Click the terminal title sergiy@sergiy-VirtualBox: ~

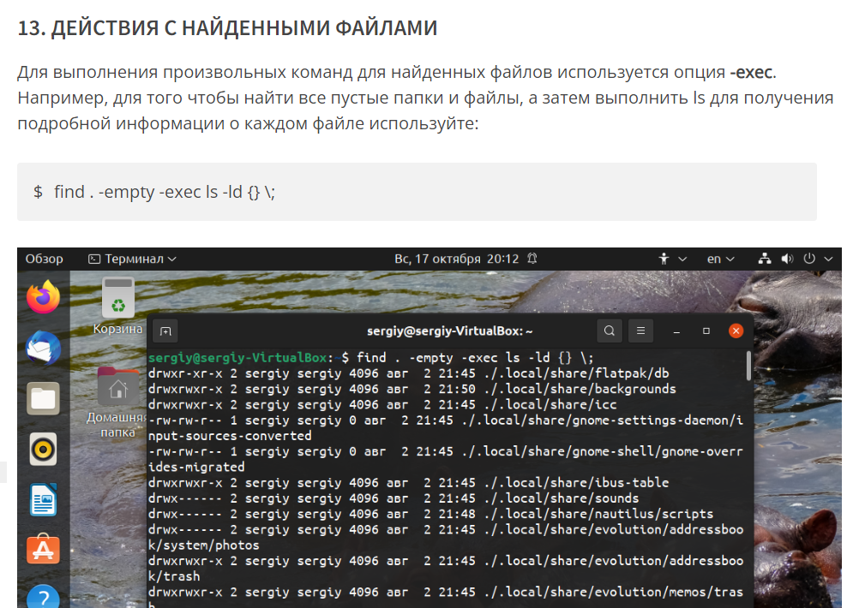coord(449,331)
